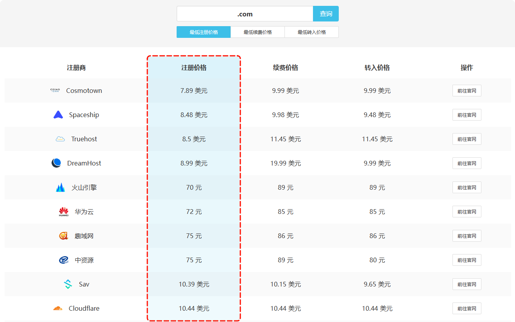Screen dimensions: 515x322
Task: Focus the .com domain search field
Action: tap(245, 14)
